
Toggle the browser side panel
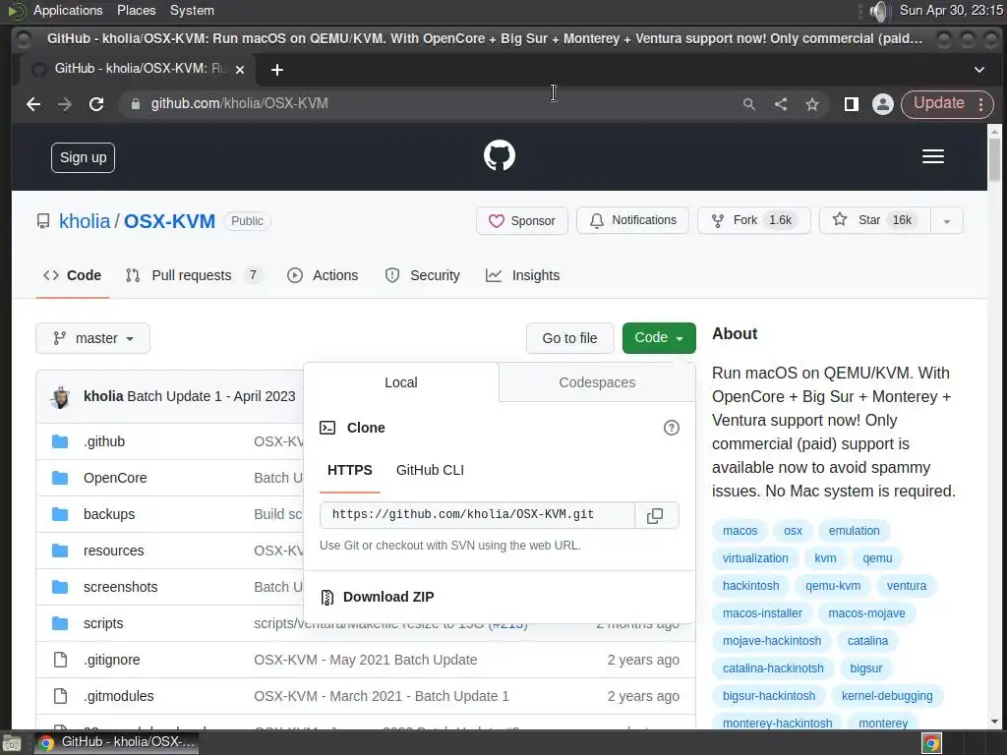[x=852, y=104]
